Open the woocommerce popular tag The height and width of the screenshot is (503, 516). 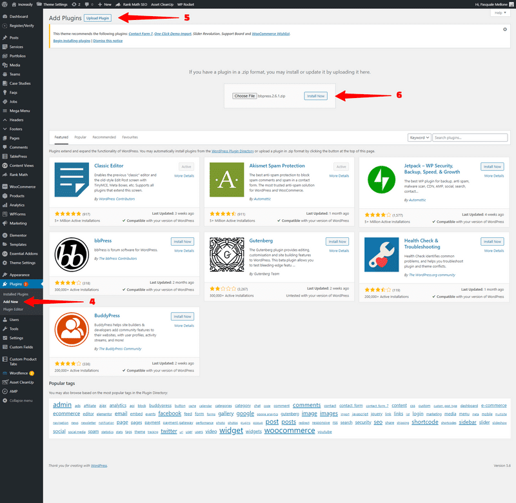coord(290,431)
